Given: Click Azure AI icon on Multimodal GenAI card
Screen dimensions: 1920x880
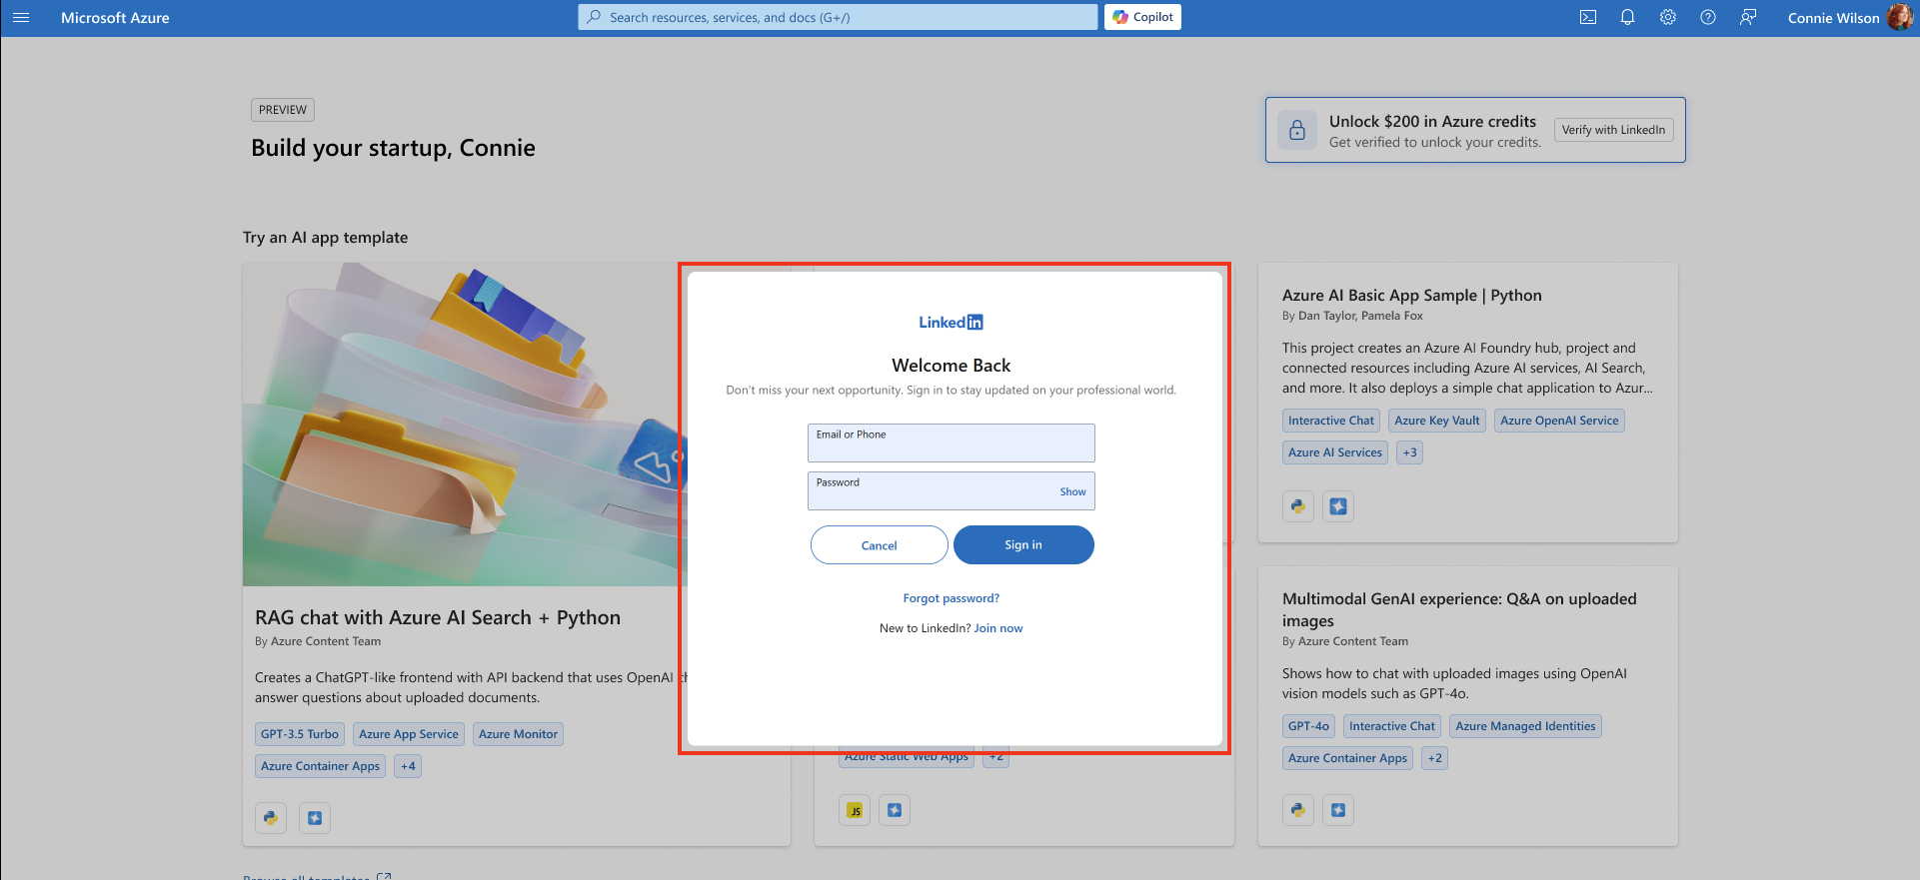Looking at the screenshot, I should click(1338, 810).
